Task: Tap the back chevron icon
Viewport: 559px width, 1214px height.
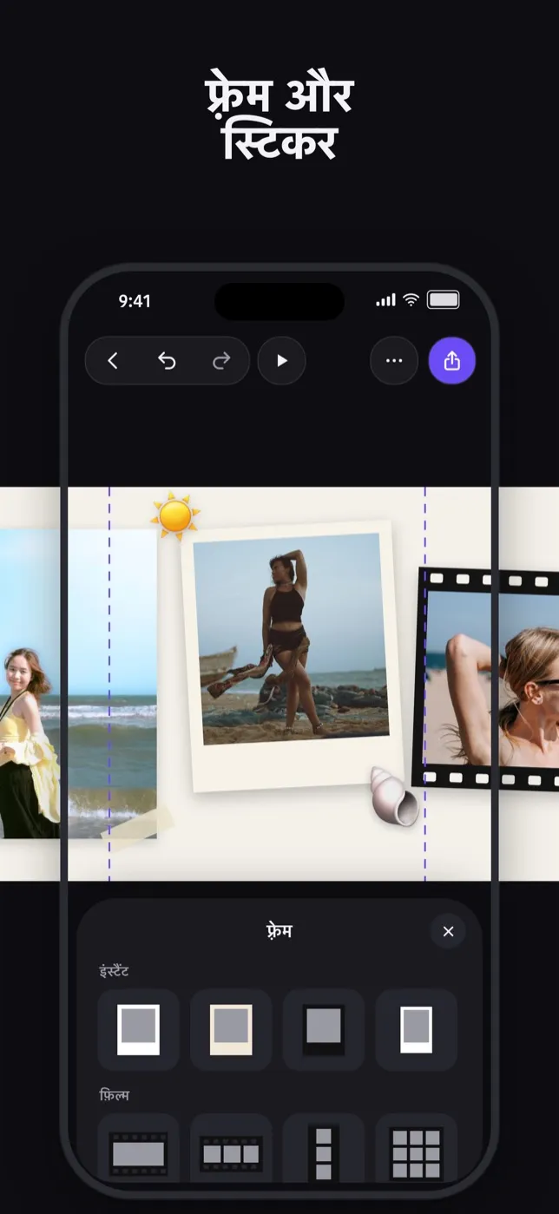Action: pyautogui.click(x=112, y=361)
